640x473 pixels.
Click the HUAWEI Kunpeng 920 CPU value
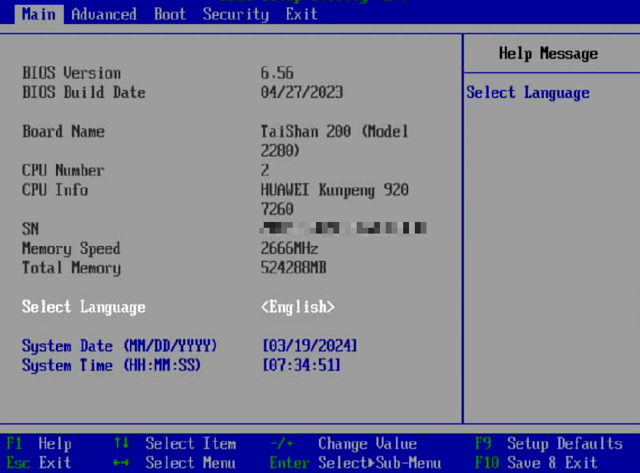click(x=334, y=200)
